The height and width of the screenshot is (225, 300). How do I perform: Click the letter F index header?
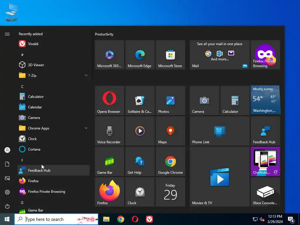(x=22, y=160)
